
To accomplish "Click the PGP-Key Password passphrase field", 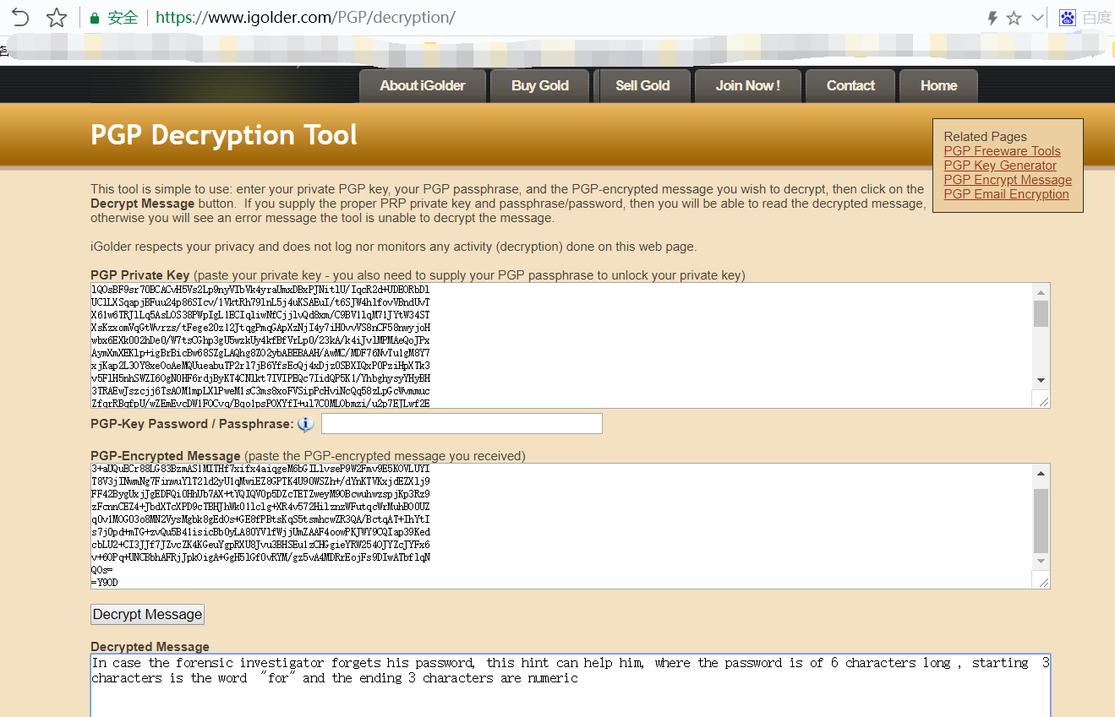I will tap(462, 424).
